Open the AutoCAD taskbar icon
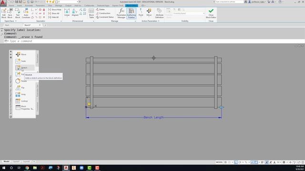305x171 pixels. click(66, 168)
